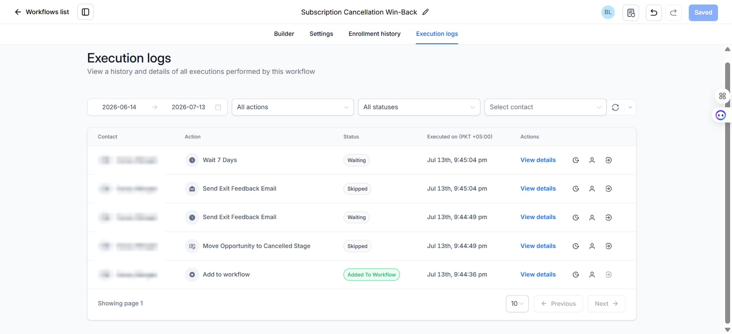This screenshot has width=732, height=334.
Task: Click the Added To Workflow status badge
Action: 371,275
